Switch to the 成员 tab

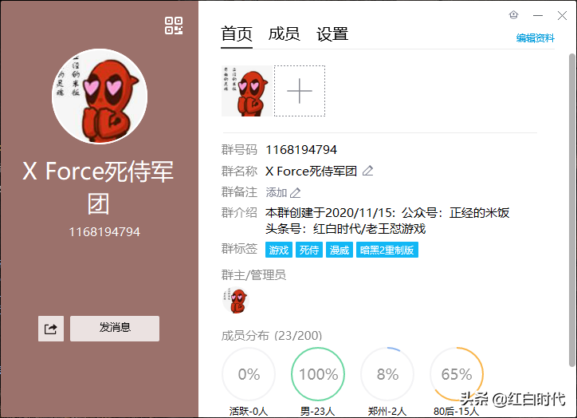[284, 34]
